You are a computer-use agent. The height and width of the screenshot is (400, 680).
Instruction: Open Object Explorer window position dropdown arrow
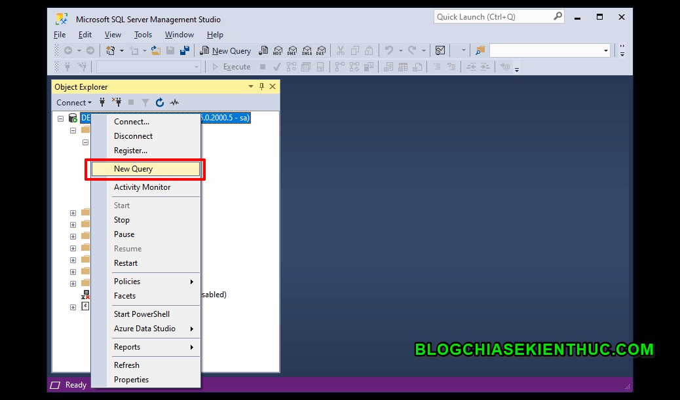(251, 86)
